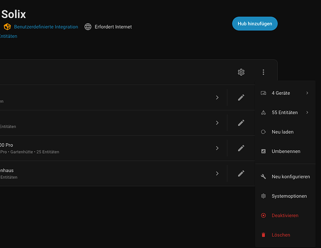Screen dimensions: 321x248
Task: Click the three-dot overflow menu icon
Action: (263, 72)
